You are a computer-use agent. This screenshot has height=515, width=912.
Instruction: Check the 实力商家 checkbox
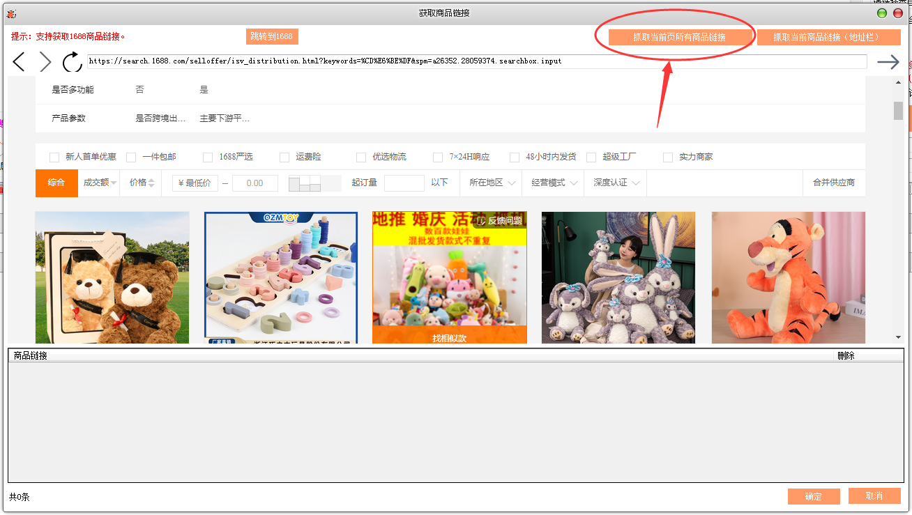(x=668, y=157)
